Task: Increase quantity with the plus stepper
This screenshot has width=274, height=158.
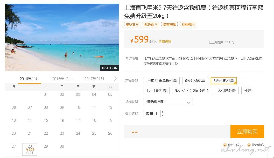Action: [x=162, y=112]
